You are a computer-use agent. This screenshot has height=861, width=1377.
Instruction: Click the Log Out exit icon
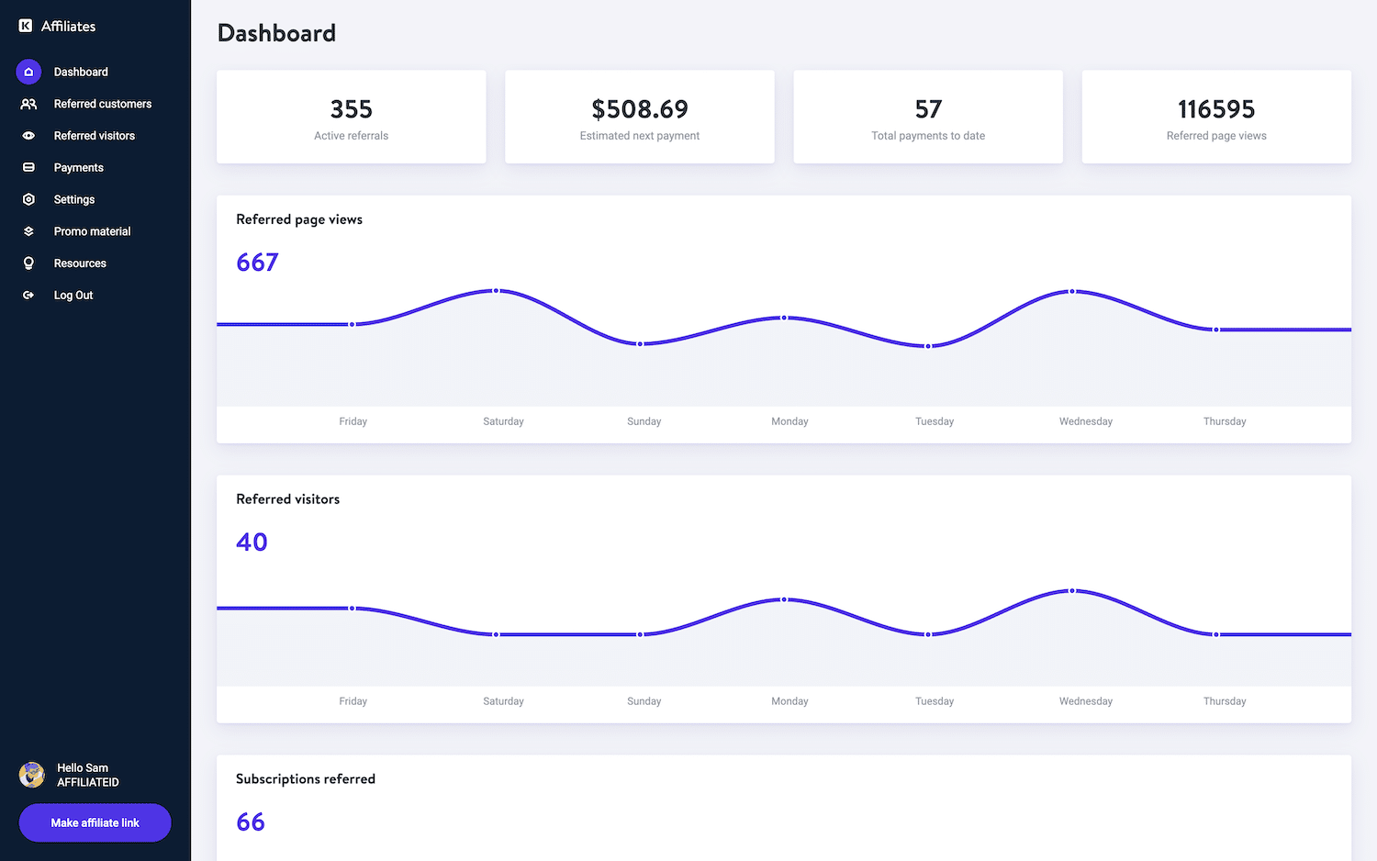coord(28,295)
